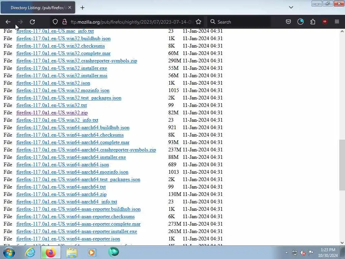Click the site security padlock icon
This screenshot has width=345, height=259.
[x=64, y=22]
